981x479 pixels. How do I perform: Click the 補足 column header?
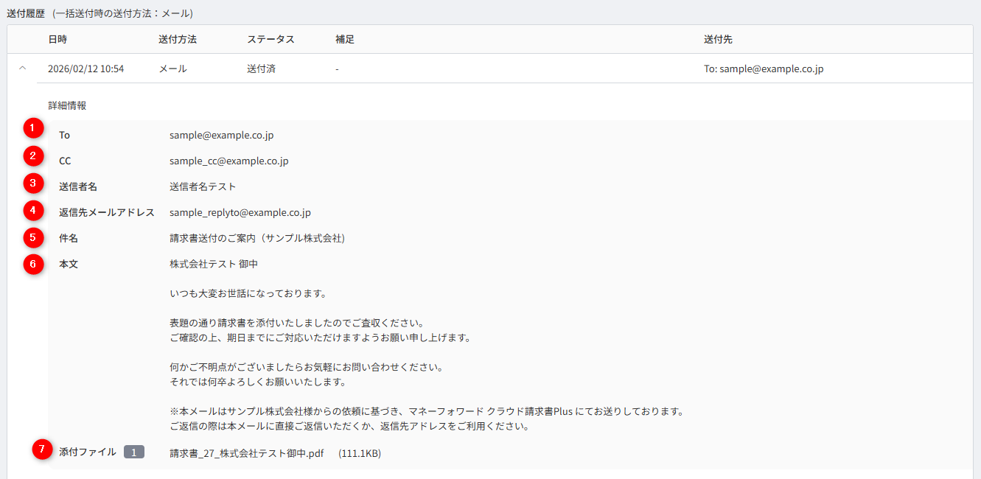pyautogui.click(x=344, y=39)
